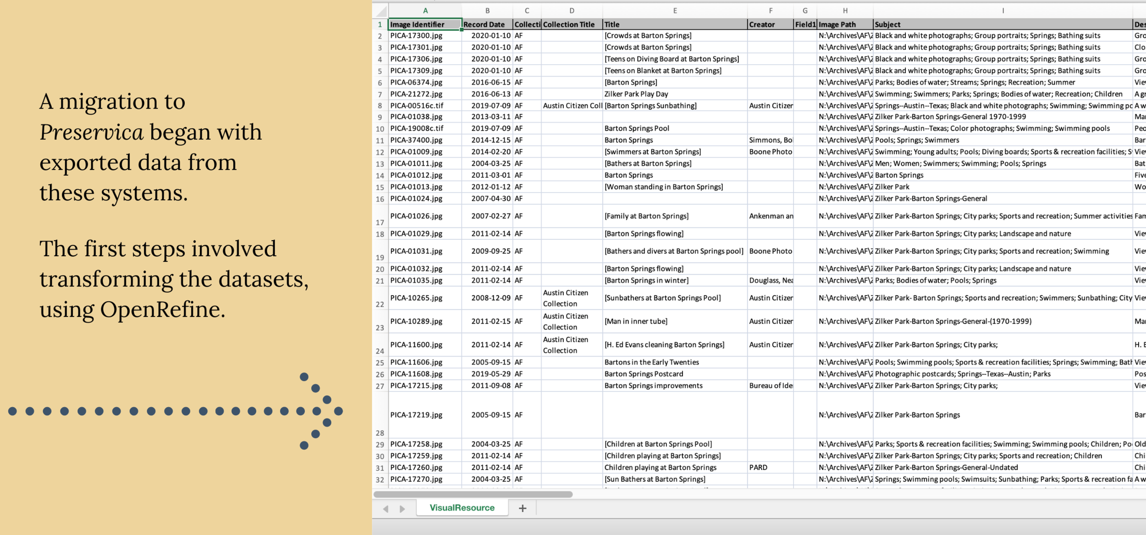Select cell 'PICA-17270.jpg'
The image size is (1146, 535).
[425, 479]
